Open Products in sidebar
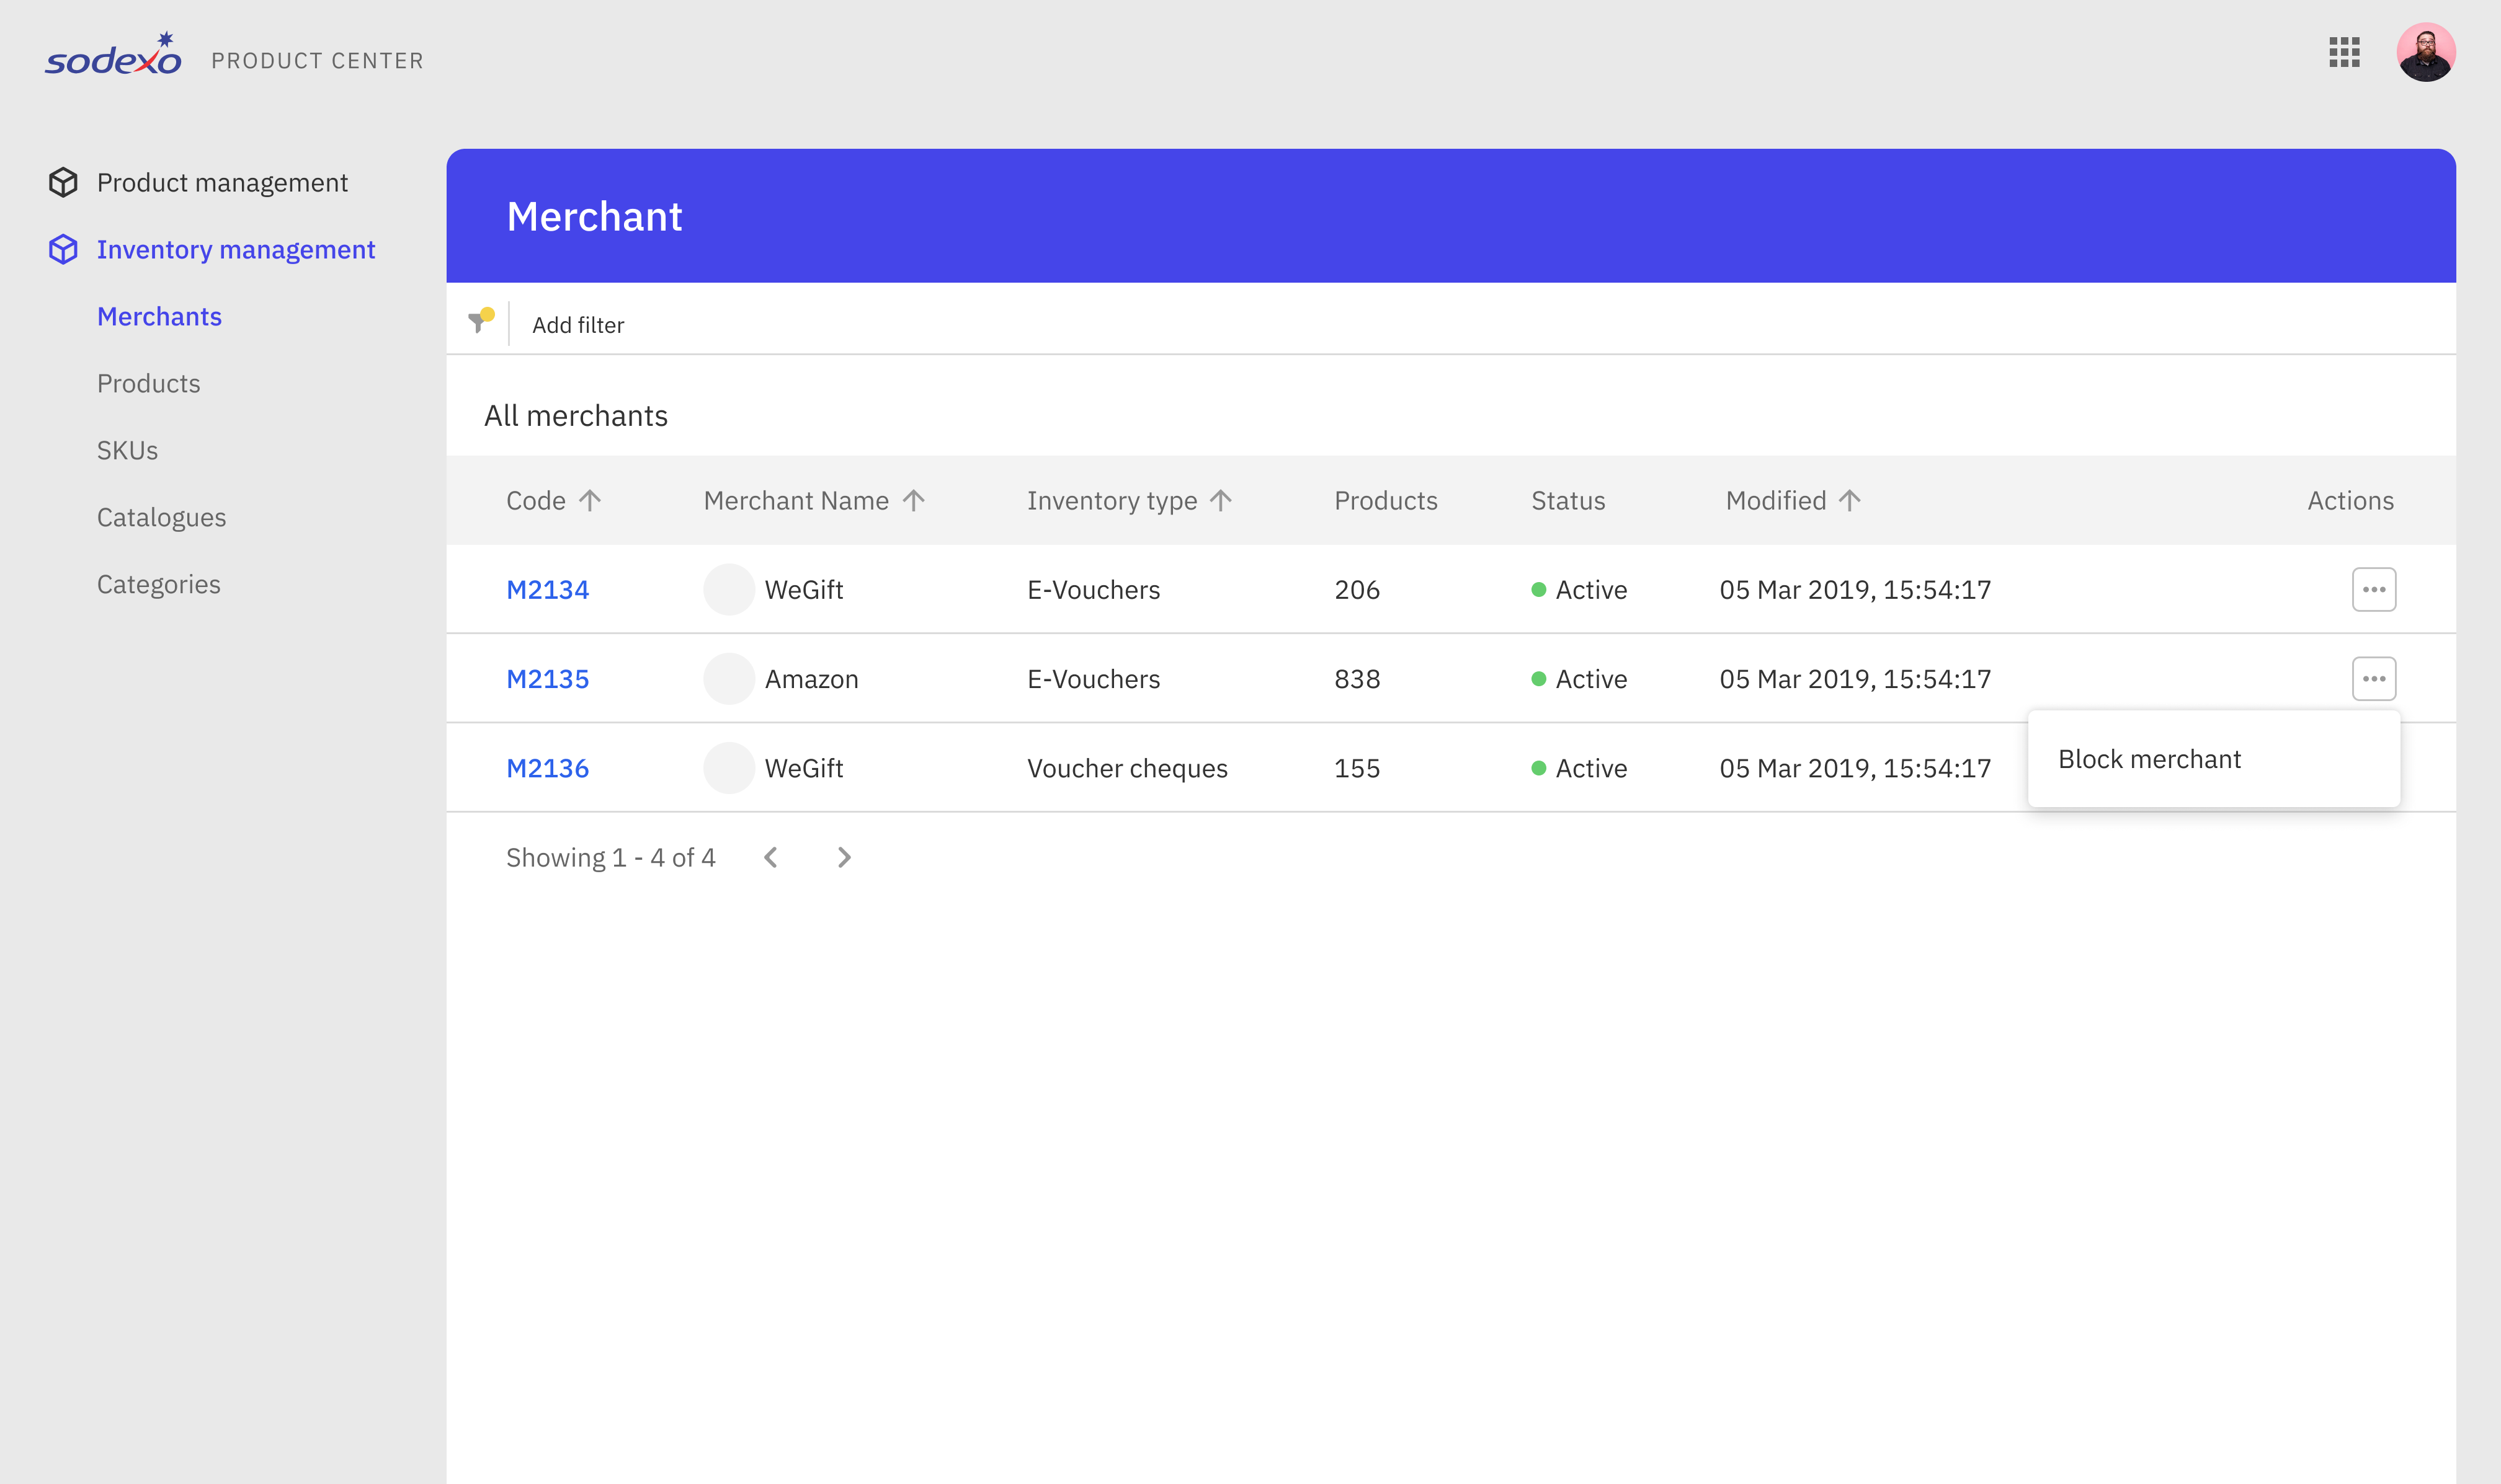 [x=148, y=383]
